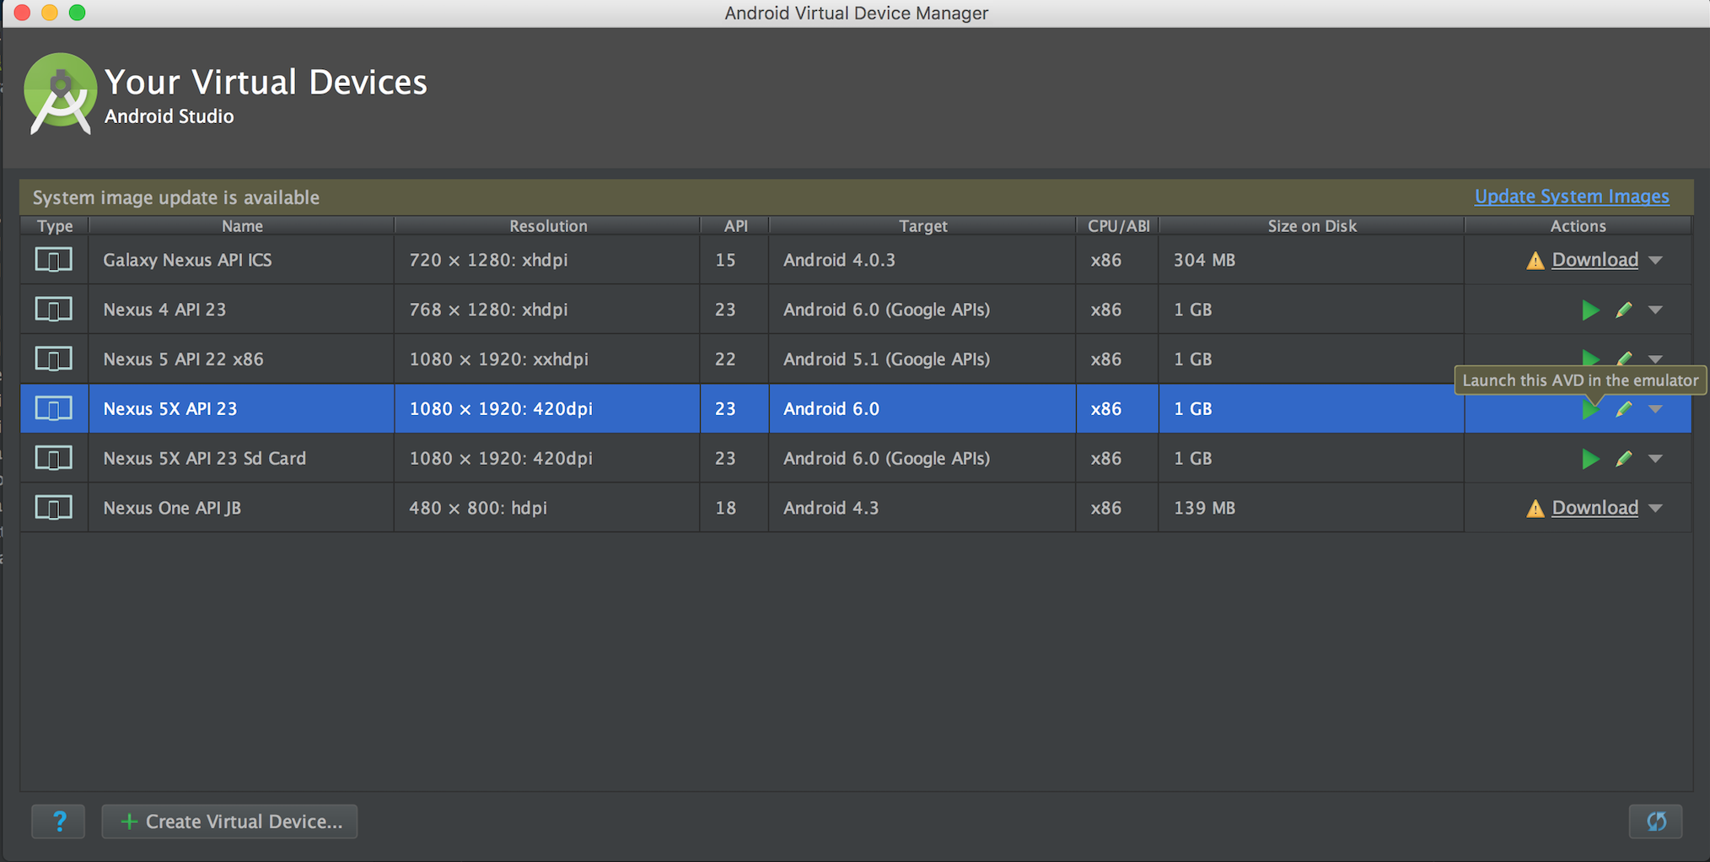Edit the Nexus 4 API 23 device
This screenshot has height=862, width=1710.
coord(1624,310)
